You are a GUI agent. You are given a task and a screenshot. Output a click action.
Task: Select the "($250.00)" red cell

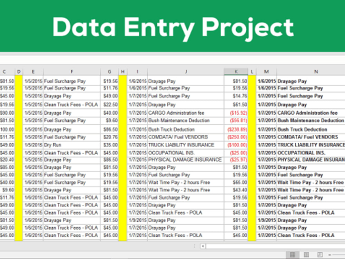click(x=236, y=137)
